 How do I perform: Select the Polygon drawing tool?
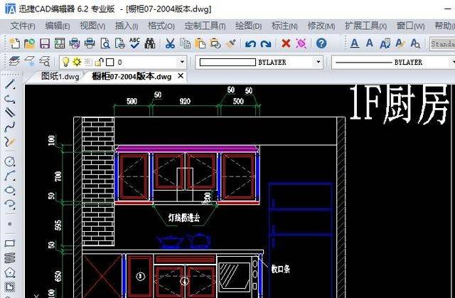point(10,272)
